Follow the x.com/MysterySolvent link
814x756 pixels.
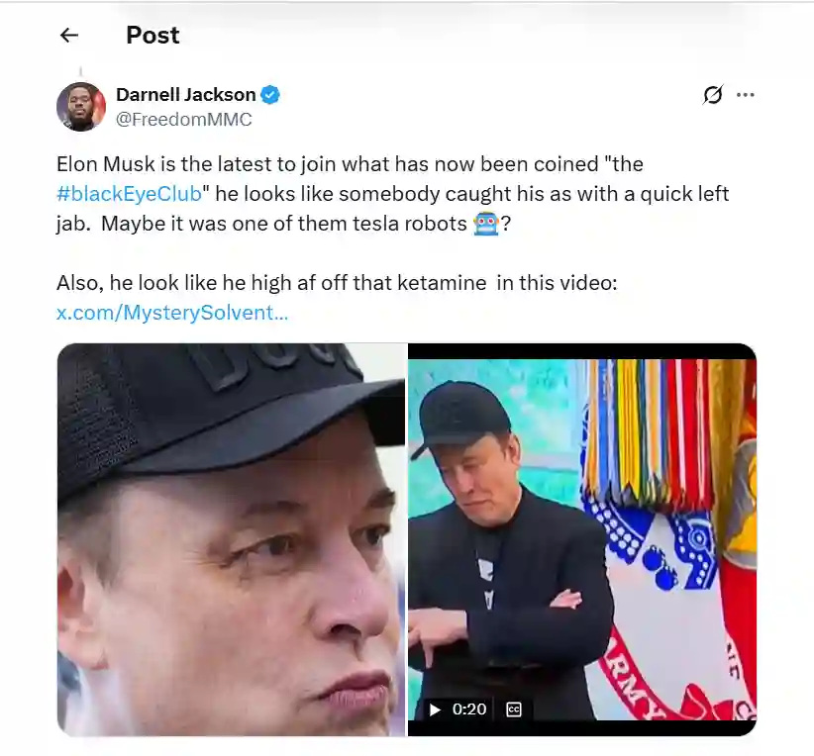(x=172, y=313)
